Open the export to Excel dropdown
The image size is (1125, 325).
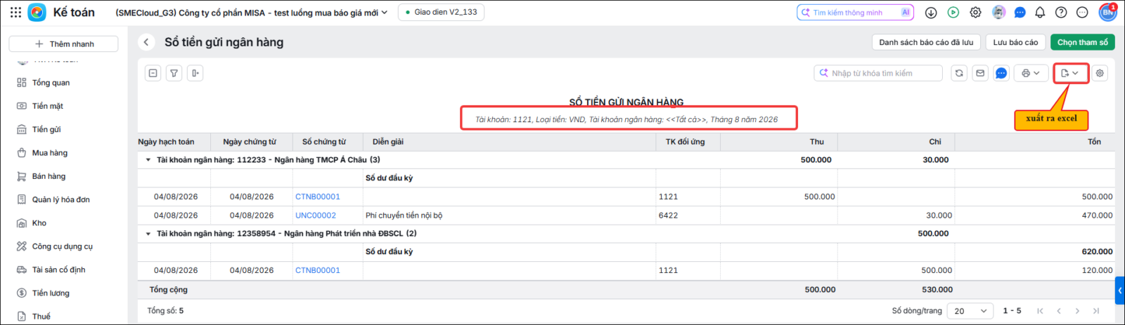tap(1070, 73)
